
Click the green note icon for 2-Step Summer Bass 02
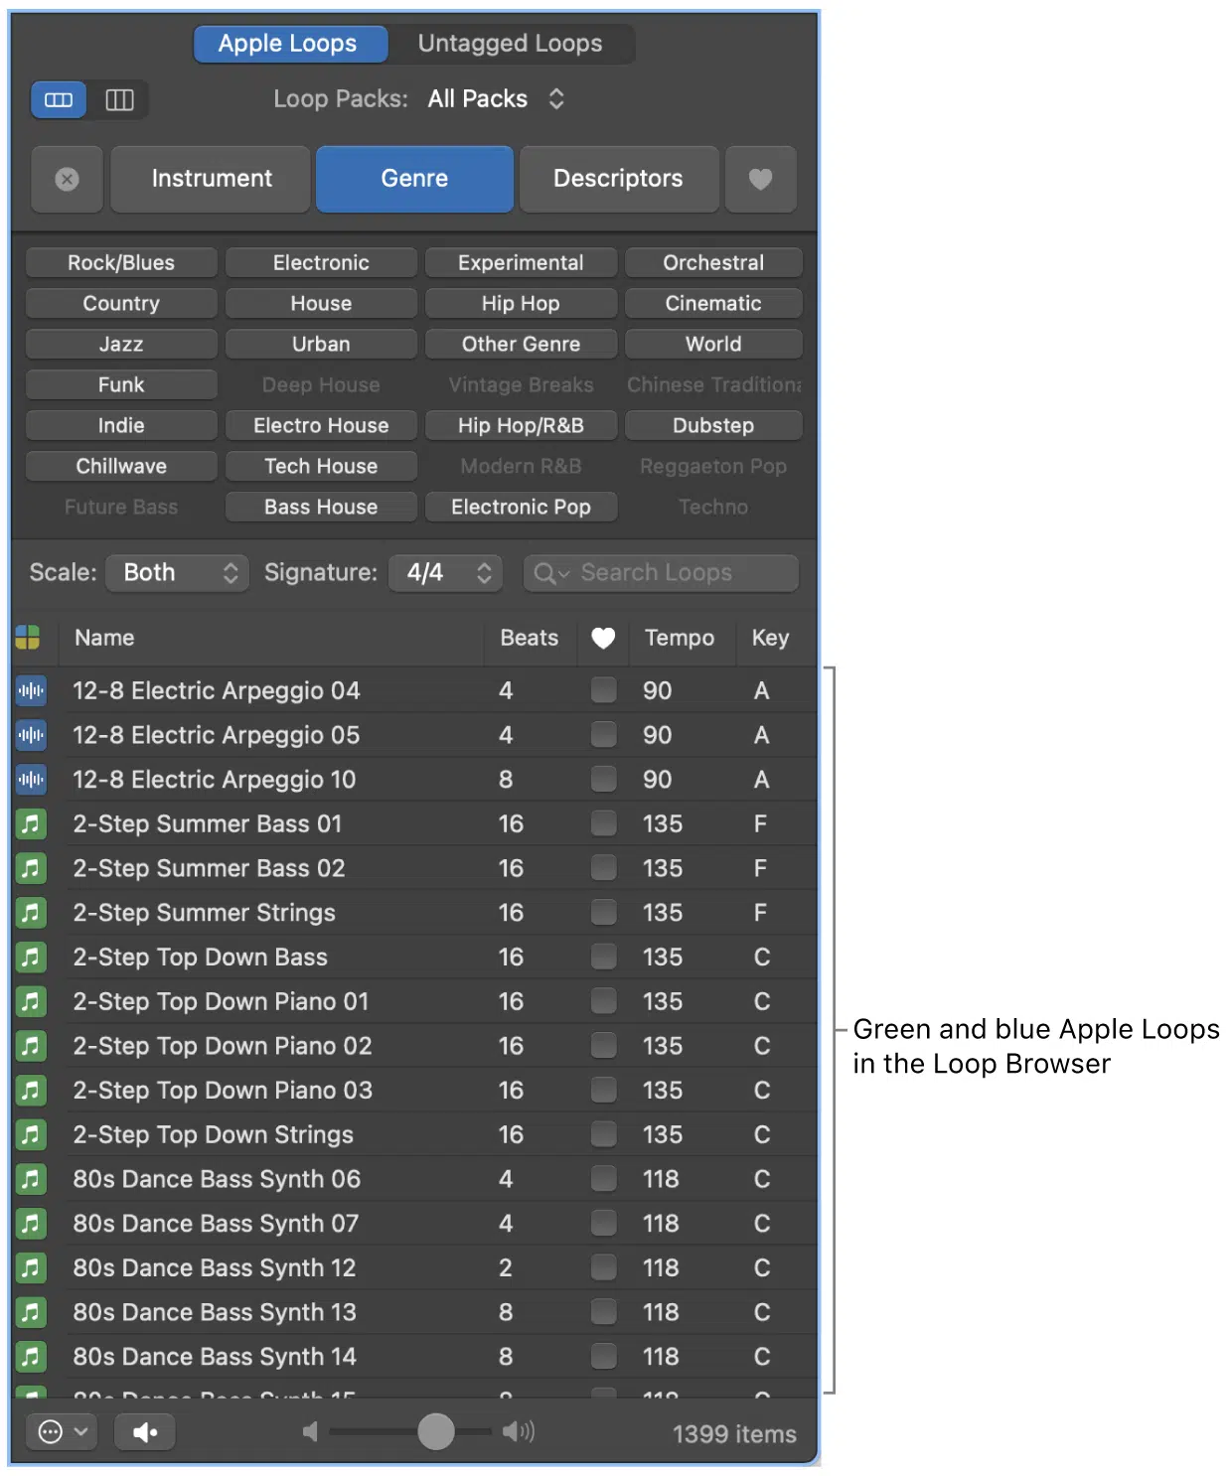pyautogui.click(x=31, y=868)
